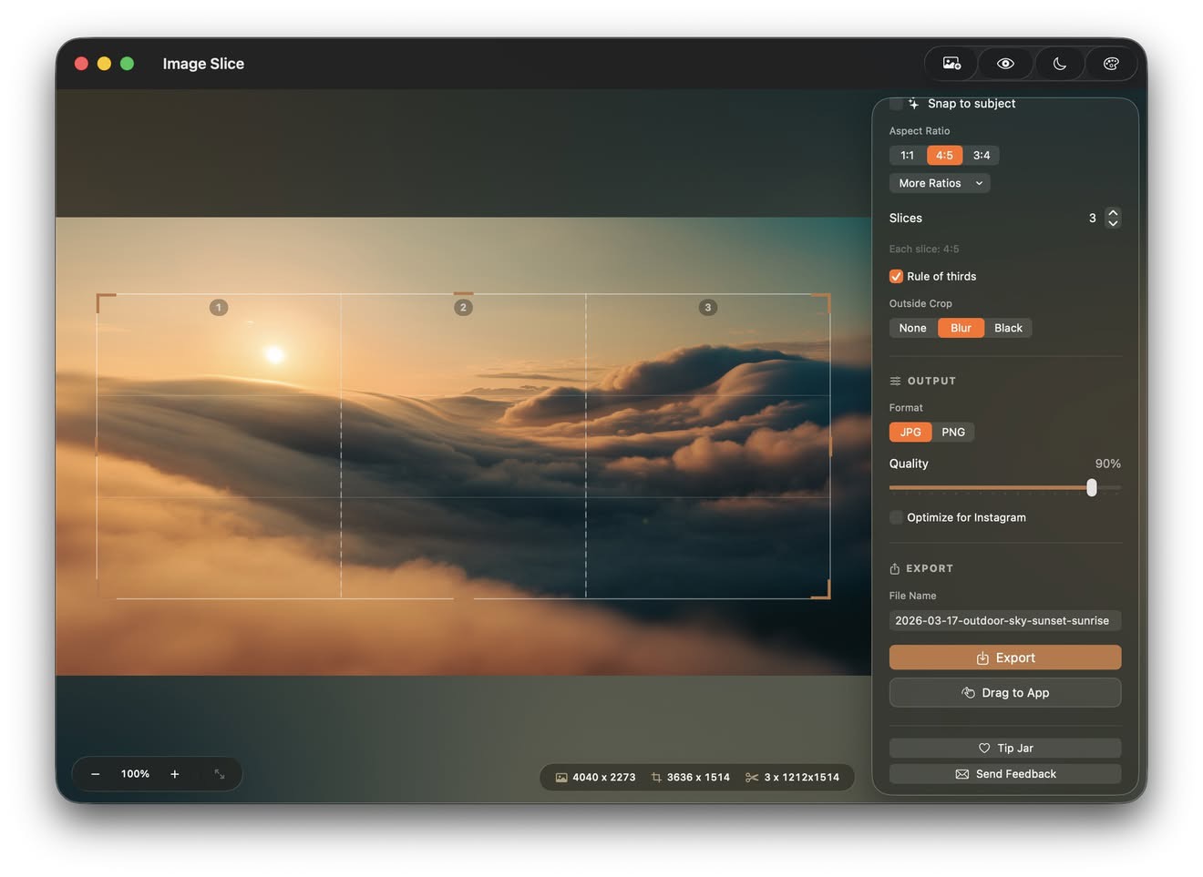This screenshot has width=1203, height=877.
Task: Toggle preview with the eye icon
Action: [1005, 64]
